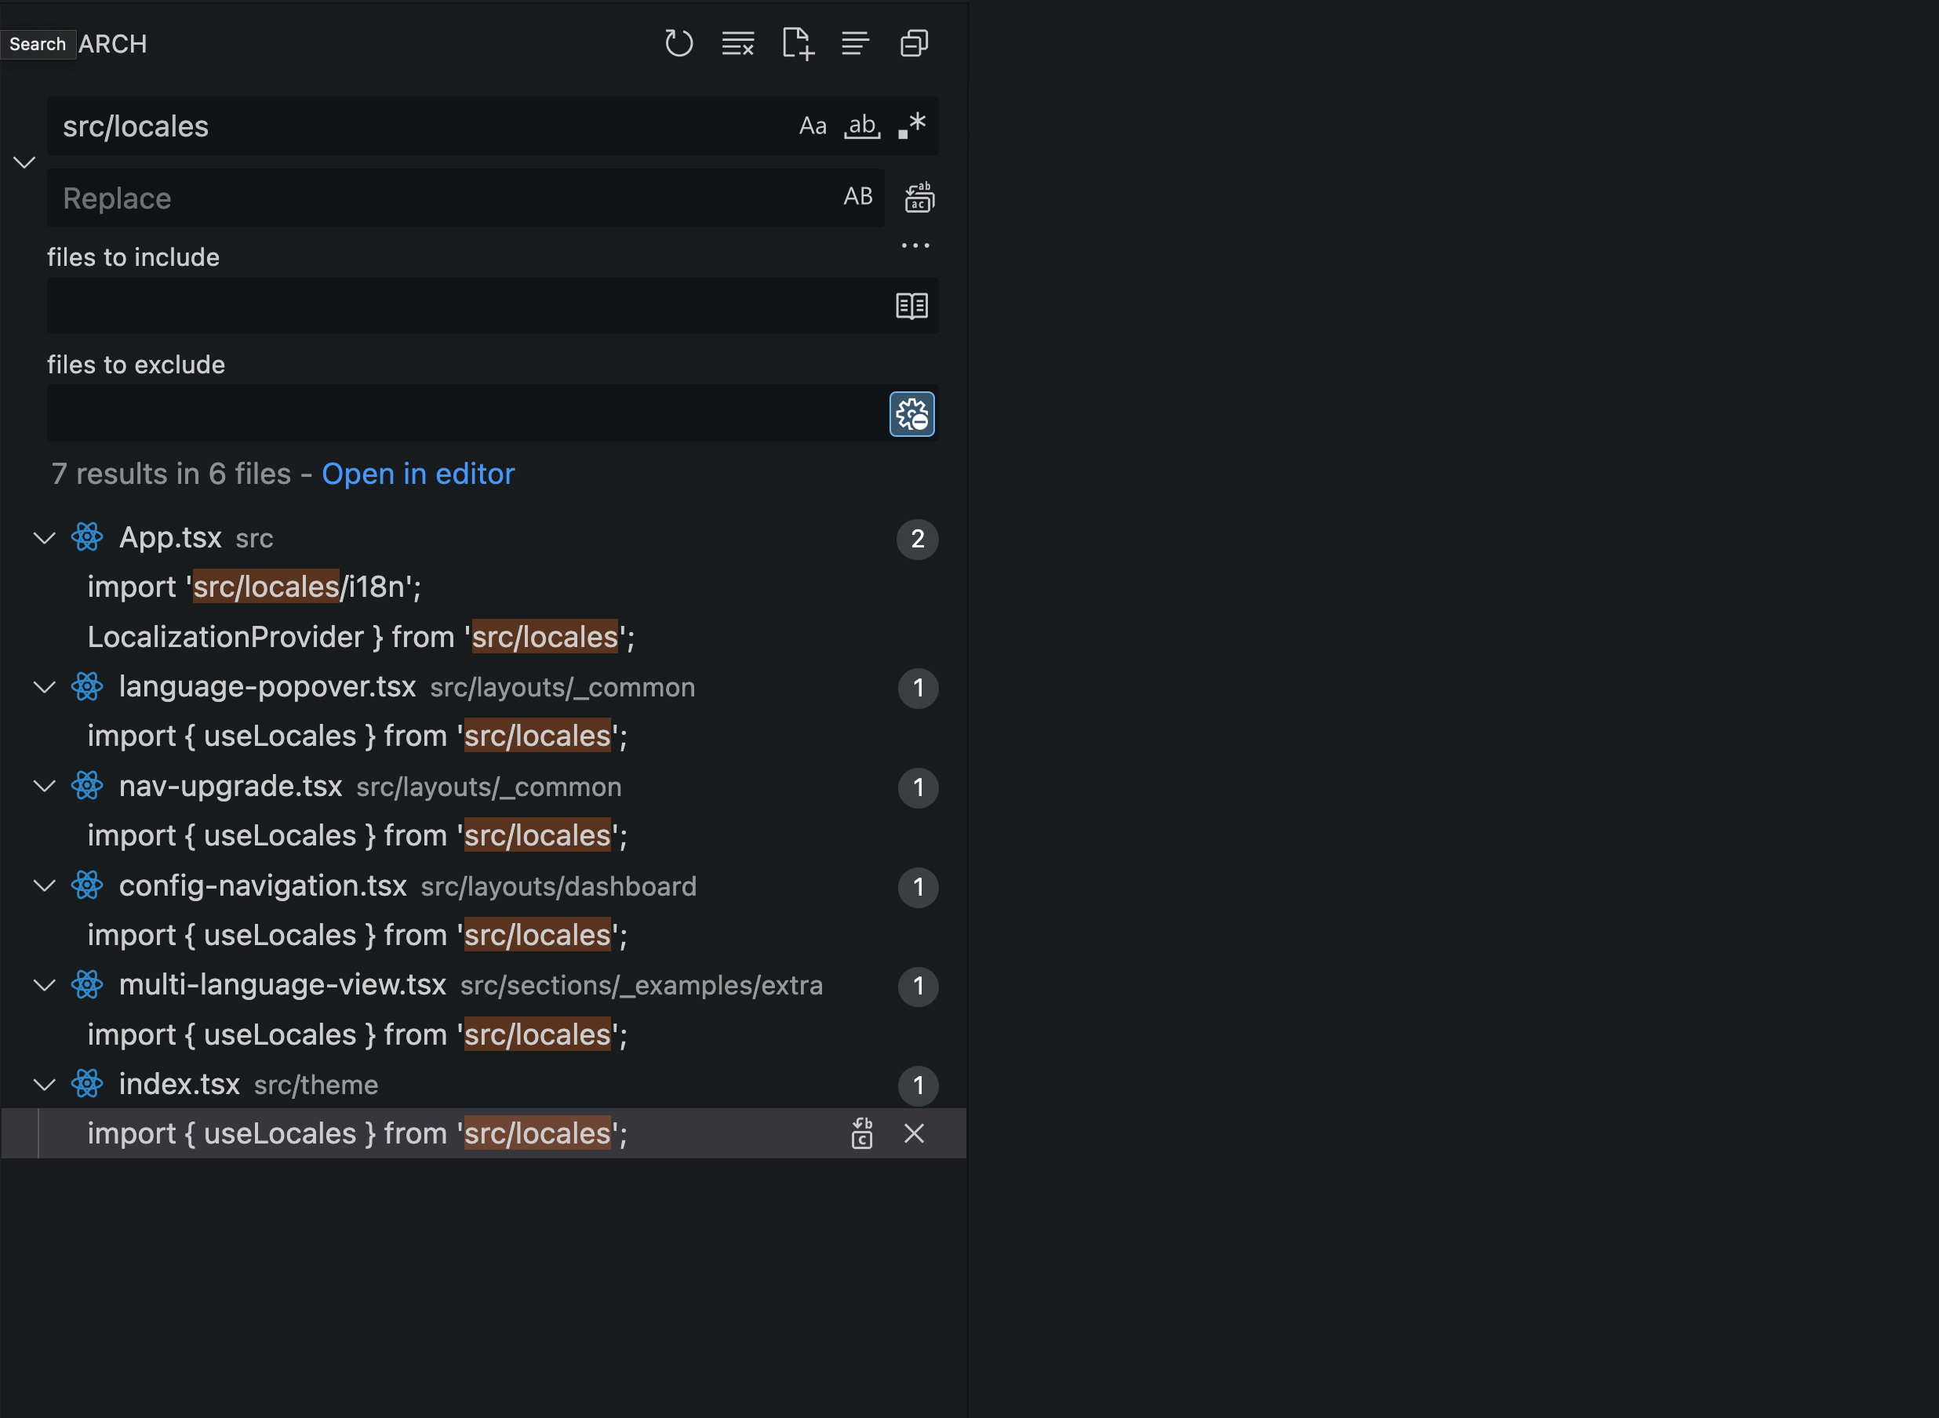Replace the highlighted index.tsx match
The image size is (1939, 1418).
862,1134
